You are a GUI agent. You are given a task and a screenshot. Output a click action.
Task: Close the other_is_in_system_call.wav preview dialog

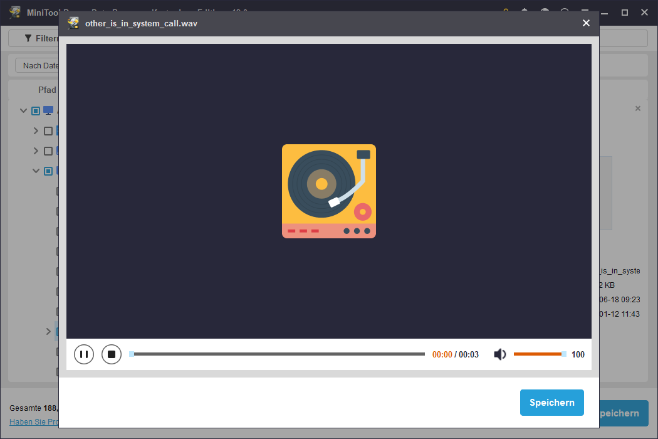click(x=586, y=23)
